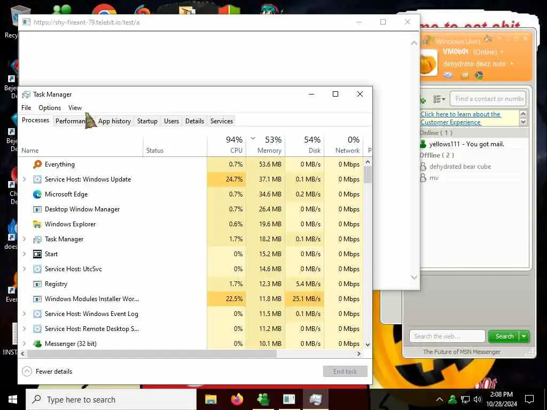Expand Service Host: UtcSvc row

tap(24, 269)
